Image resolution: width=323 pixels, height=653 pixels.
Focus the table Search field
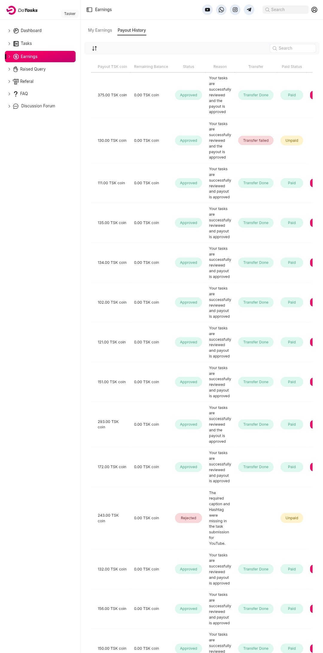pos(293,48)
